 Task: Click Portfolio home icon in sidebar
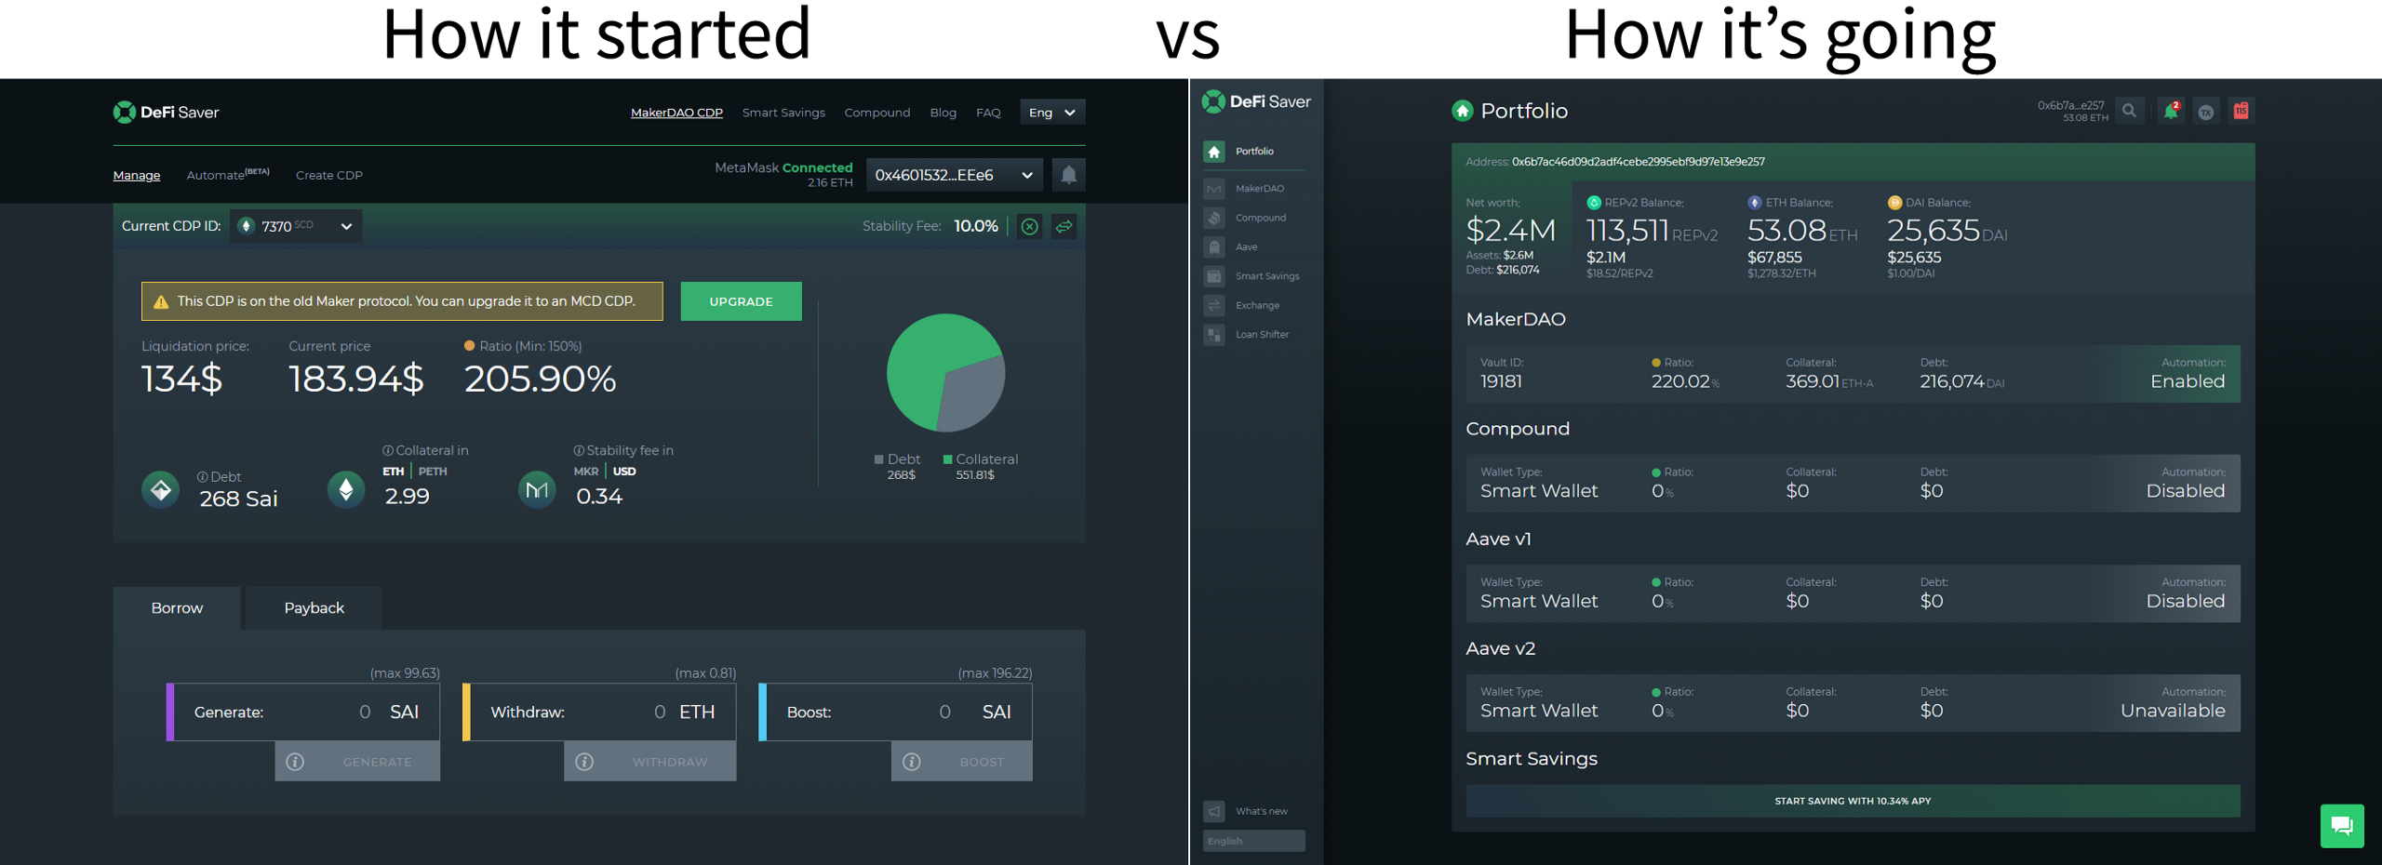[x=1214, y=152]
